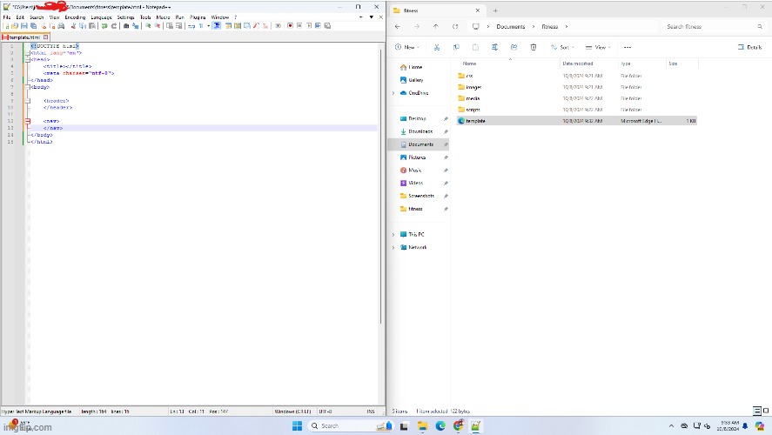Select the scripts folder

(576, 110)
